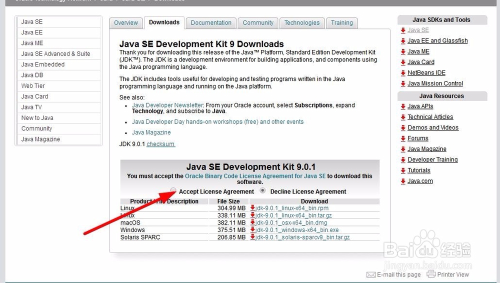Open Java TV sidebar item
500x283 pixels.
[59, 107]
